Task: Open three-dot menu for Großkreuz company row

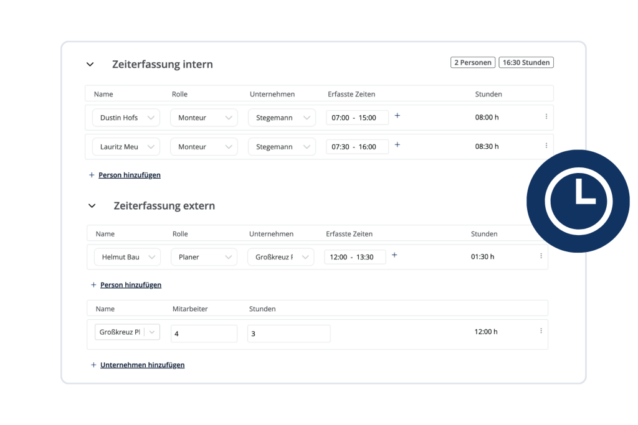Action: coord(541,331)
